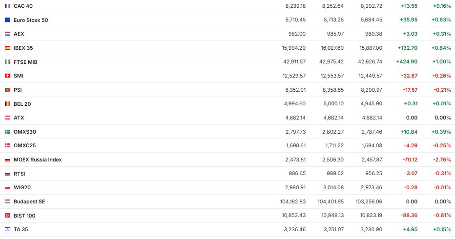Click the Spain flag beside IBEX 35

(7, 48)
